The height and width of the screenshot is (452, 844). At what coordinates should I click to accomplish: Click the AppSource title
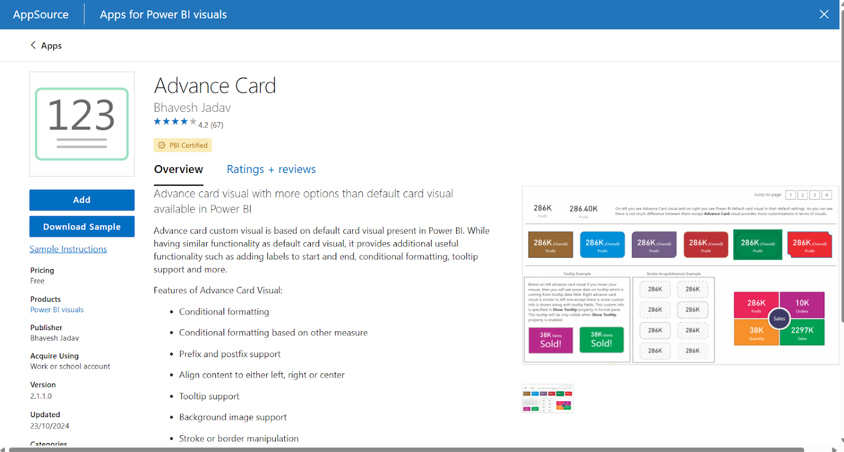coord(41,14)
